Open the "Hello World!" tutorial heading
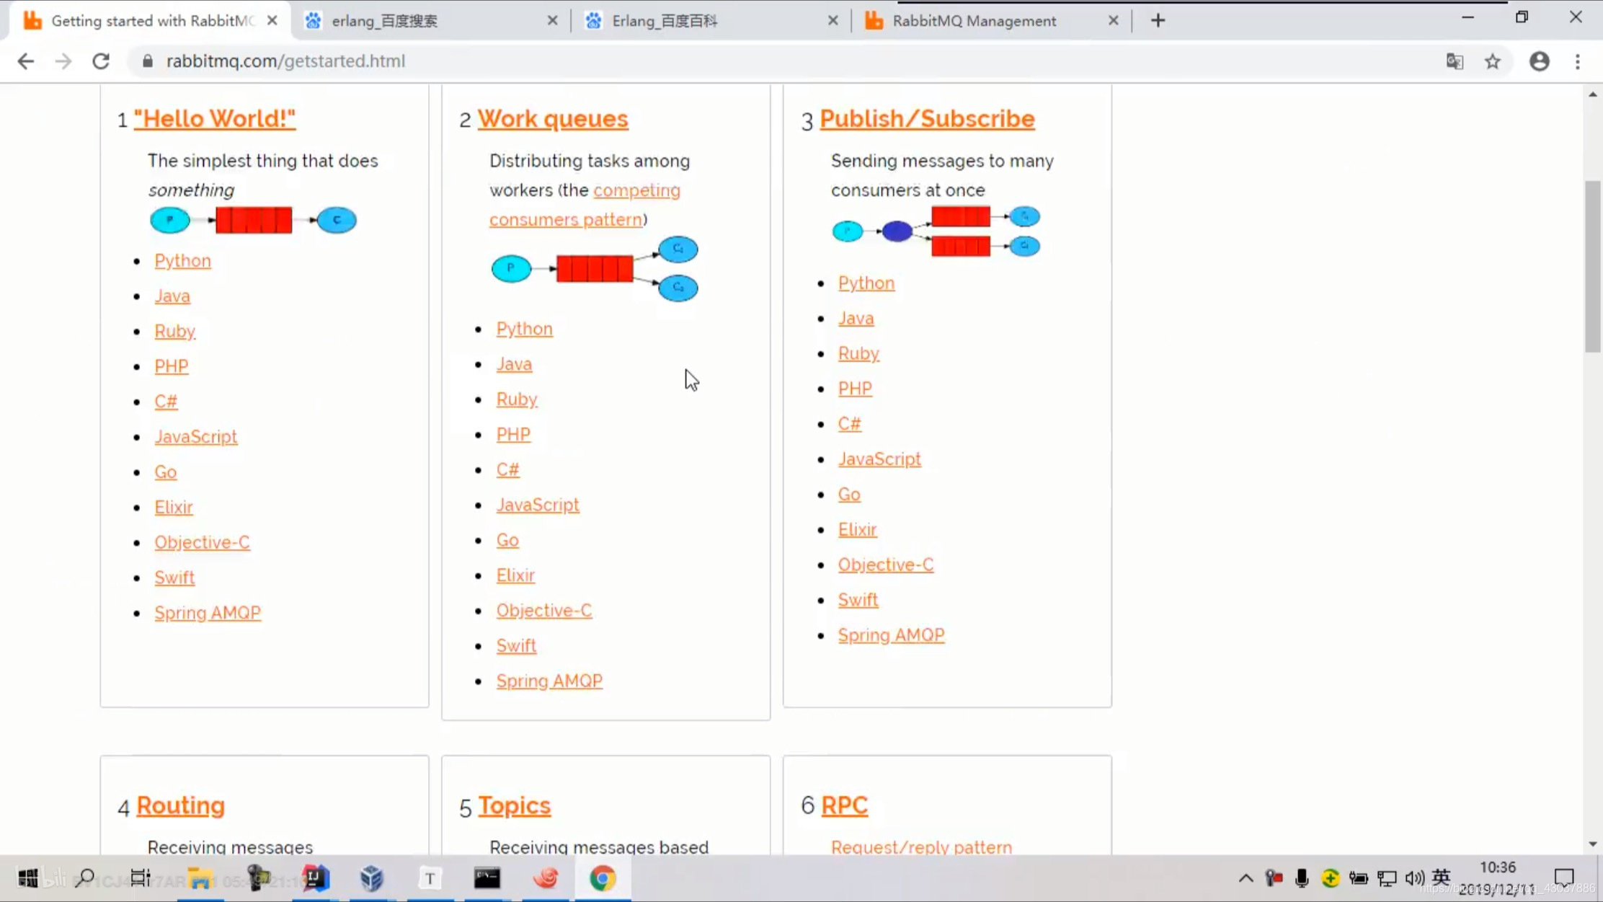 click(215, 119)
